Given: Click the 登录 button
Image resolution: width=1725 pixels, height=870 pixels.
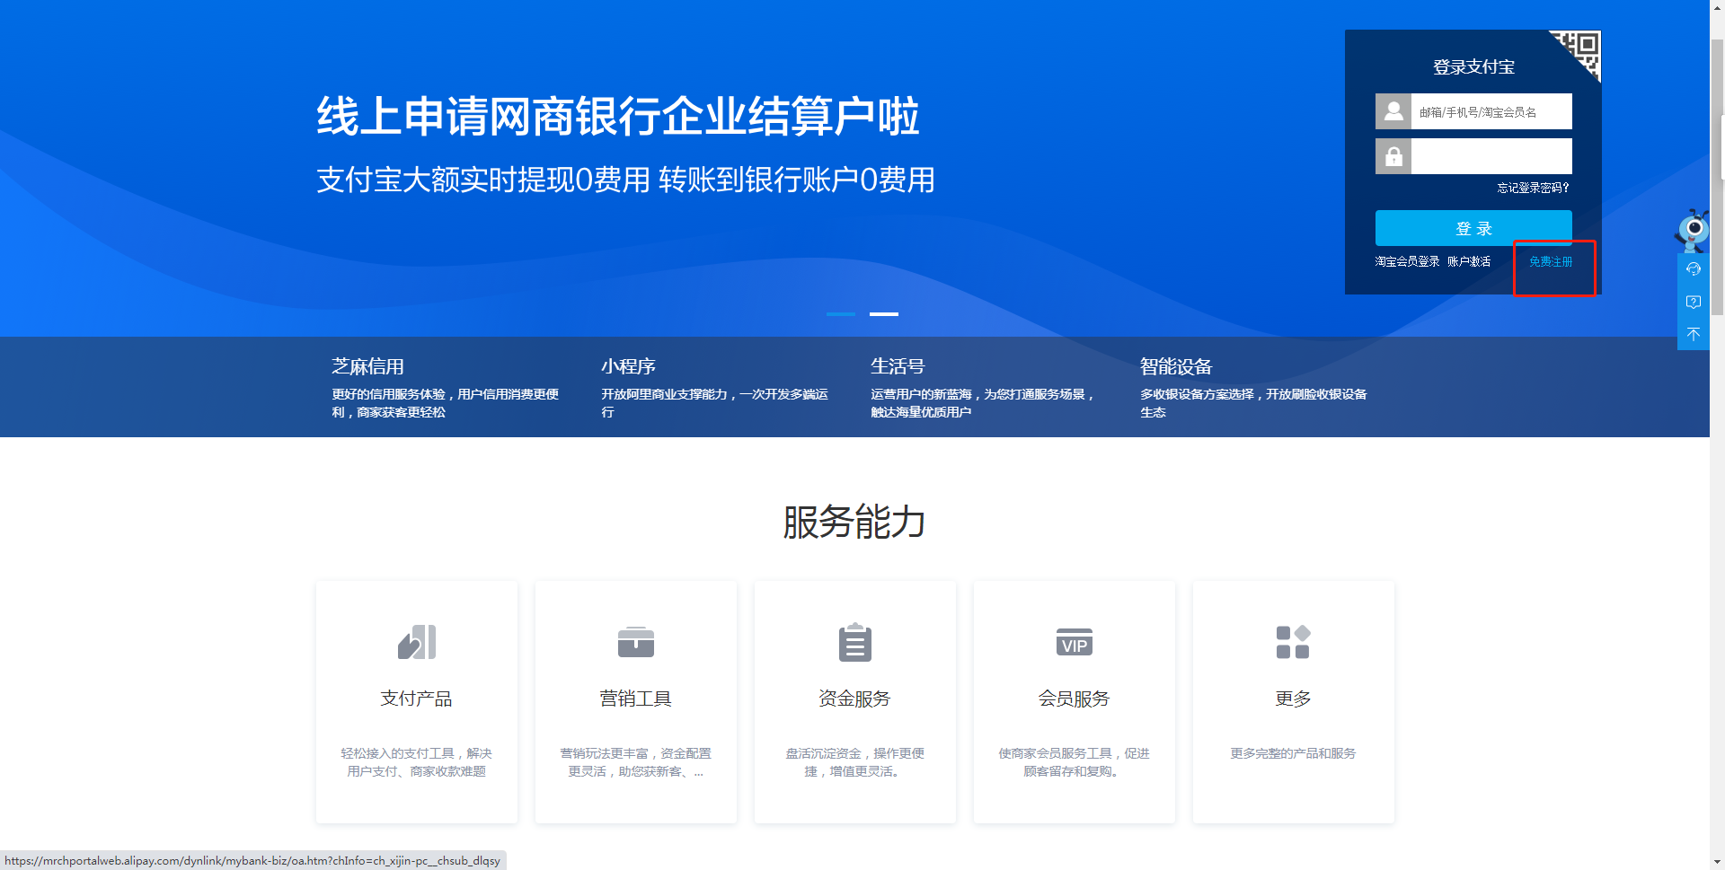Looking at the screenshot, I should [x=1473, y=228].
